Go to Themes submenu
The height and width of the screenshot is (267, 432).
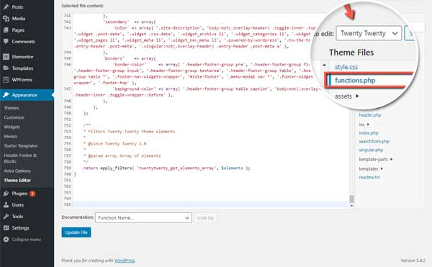[x=12, y=108]
